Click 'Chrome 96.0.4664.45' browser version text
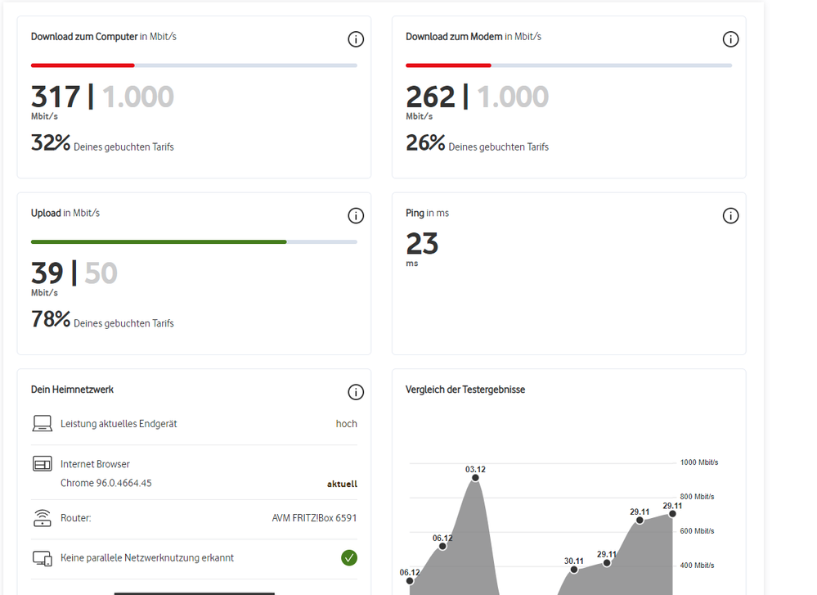The image size is (817, 595). click(105, 483)
